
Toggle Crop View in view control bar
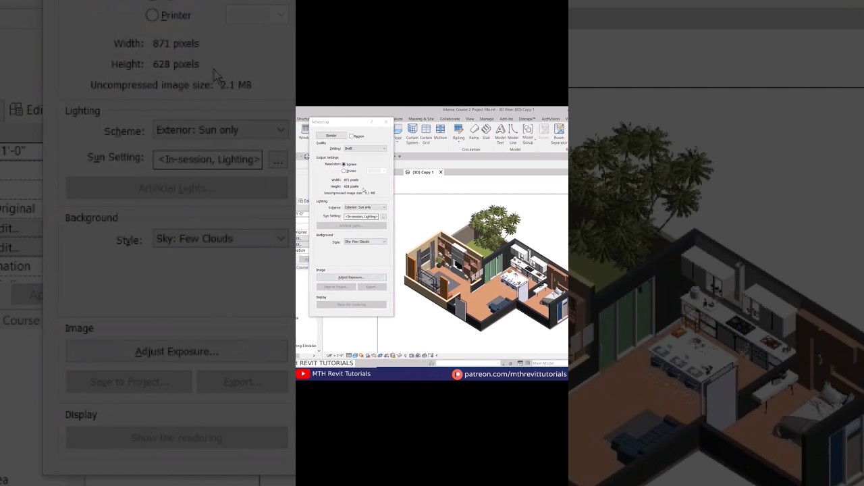(380, 356)
